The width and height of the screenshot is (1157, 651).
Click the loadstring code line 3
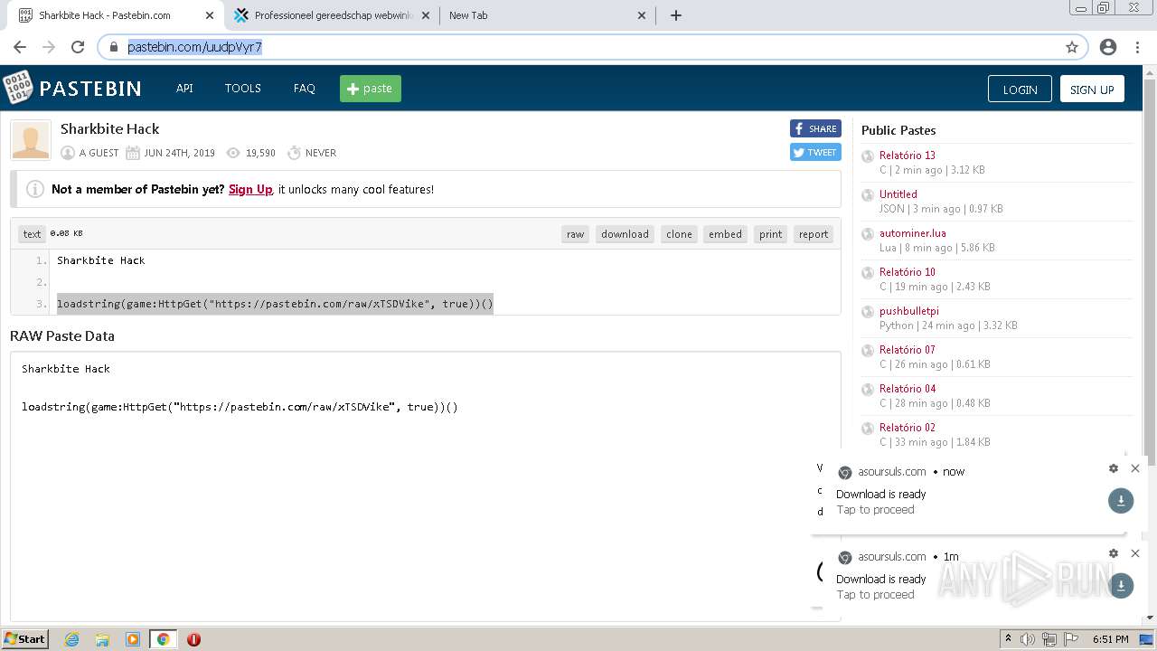pos(275,304)
